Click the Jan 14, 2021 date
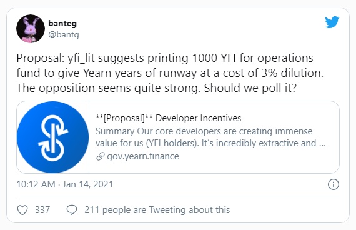 (87, 184)
